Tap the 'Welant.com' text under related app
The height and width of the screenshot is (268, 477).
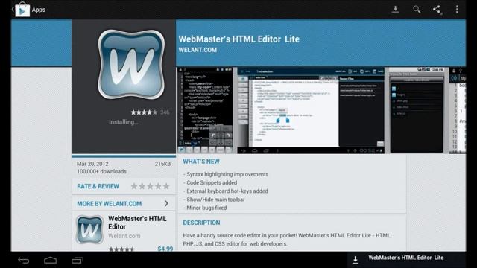click(124, 236)
